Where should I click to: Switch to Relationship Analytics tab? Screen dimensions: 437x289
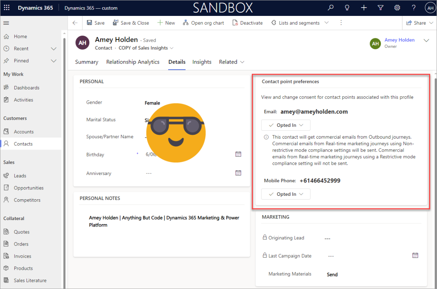(x=133, y=62)
